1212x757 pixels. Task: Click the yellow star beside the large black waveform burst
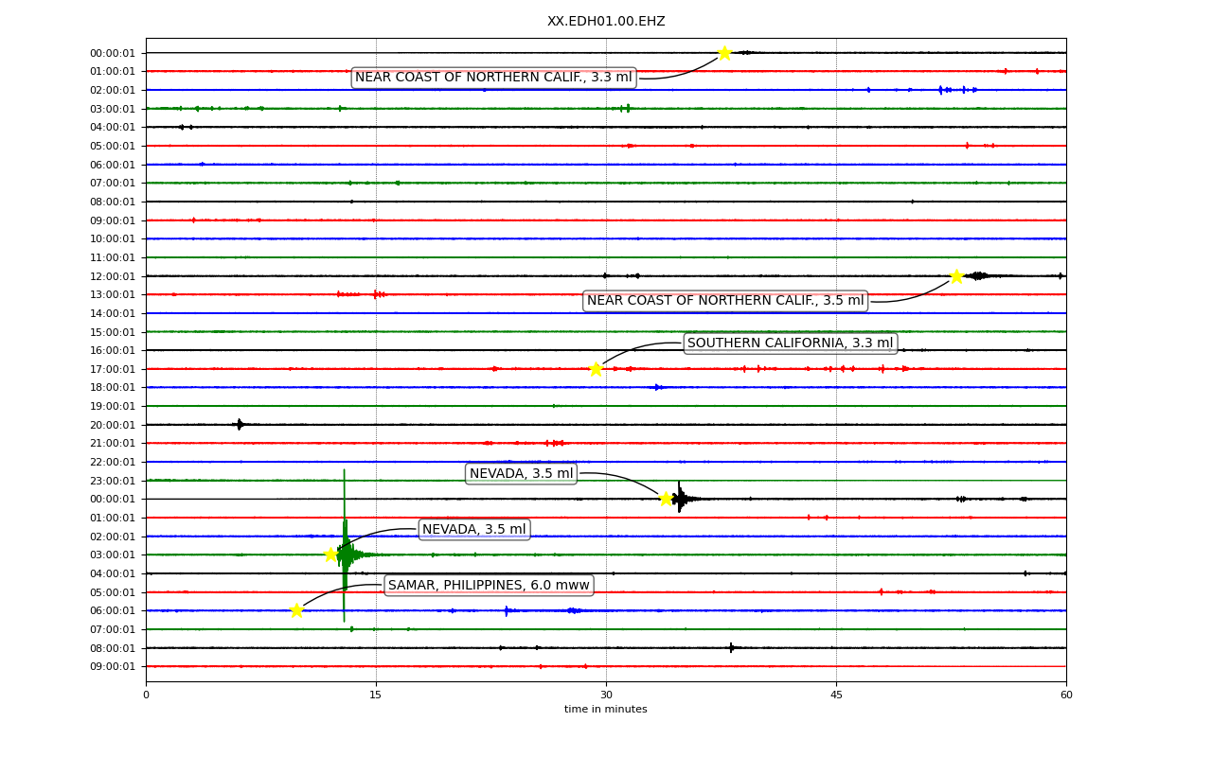pos(666,499)
